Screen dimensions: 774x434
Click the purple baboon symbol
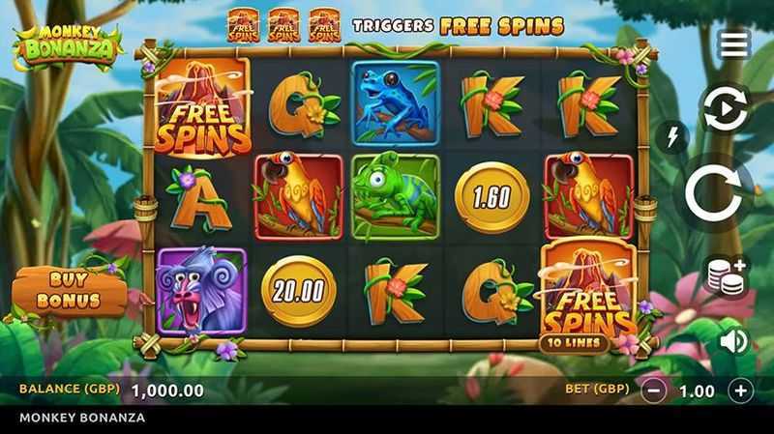(x=201, y=291)
